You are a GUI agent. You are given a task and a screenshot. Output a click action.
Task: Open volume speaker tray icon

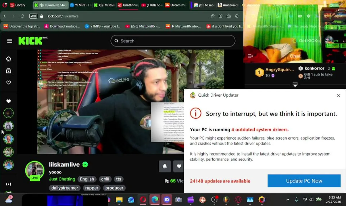click(x=311, y=200)
